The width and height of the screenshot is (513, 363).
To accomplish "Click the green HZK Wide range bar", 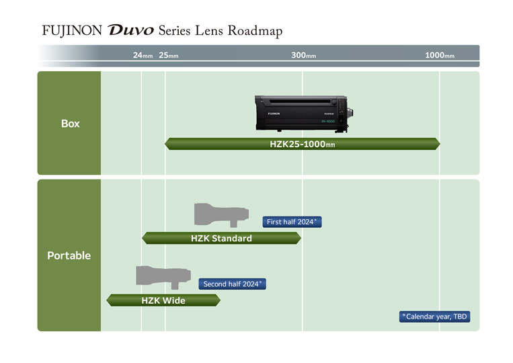I will click(163, 300).
